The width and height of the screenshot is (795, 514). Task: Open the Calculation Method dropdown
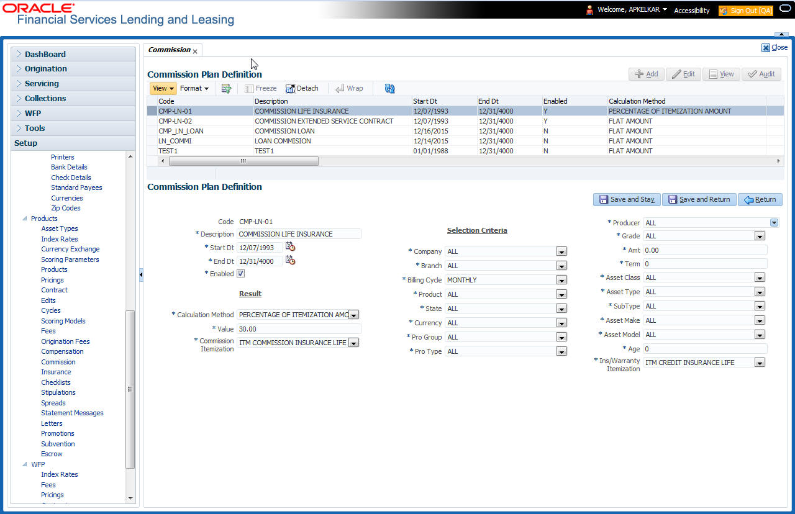tap(353, 315)
